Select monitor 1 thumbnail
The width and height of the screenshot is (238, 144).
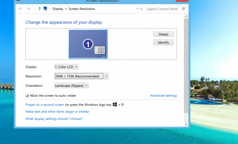[x=88, y=44]
